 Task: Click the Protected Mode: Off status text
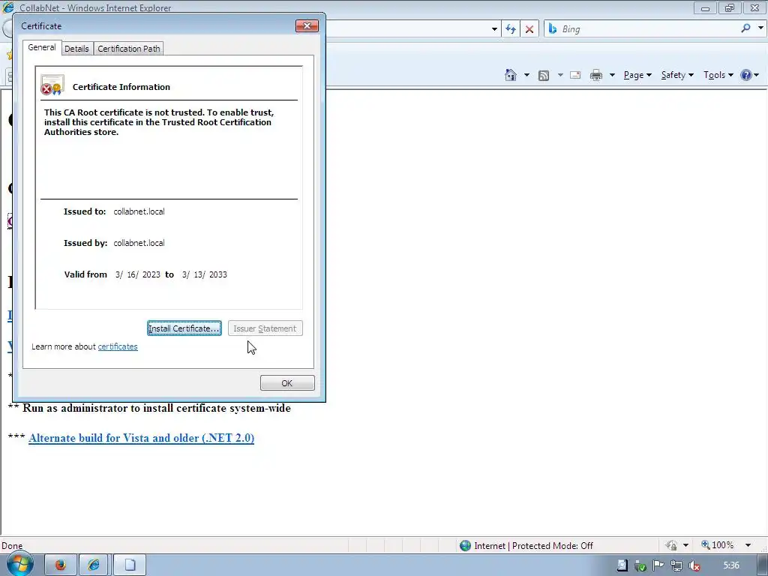coord(553,546)
